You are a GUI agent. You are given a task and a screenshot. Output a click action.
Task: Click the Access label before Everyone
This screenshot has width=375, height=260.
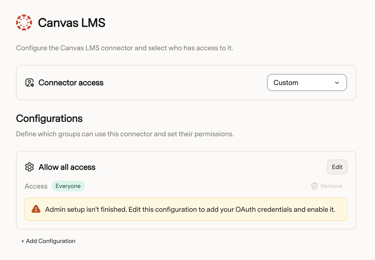[x=36, y=186]
